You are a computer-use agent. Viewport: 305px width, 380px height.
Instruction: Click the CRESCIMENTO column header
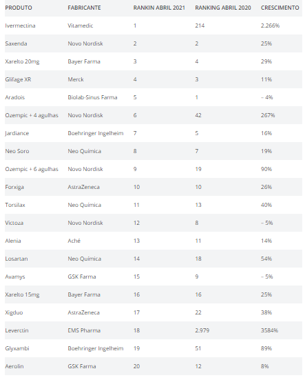[280, 8]
